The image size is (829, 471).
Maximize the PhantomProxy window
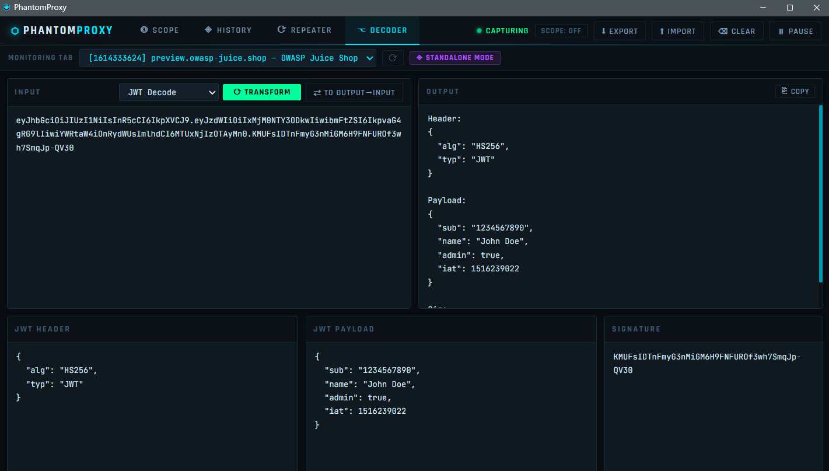click(x=790, y=8)
